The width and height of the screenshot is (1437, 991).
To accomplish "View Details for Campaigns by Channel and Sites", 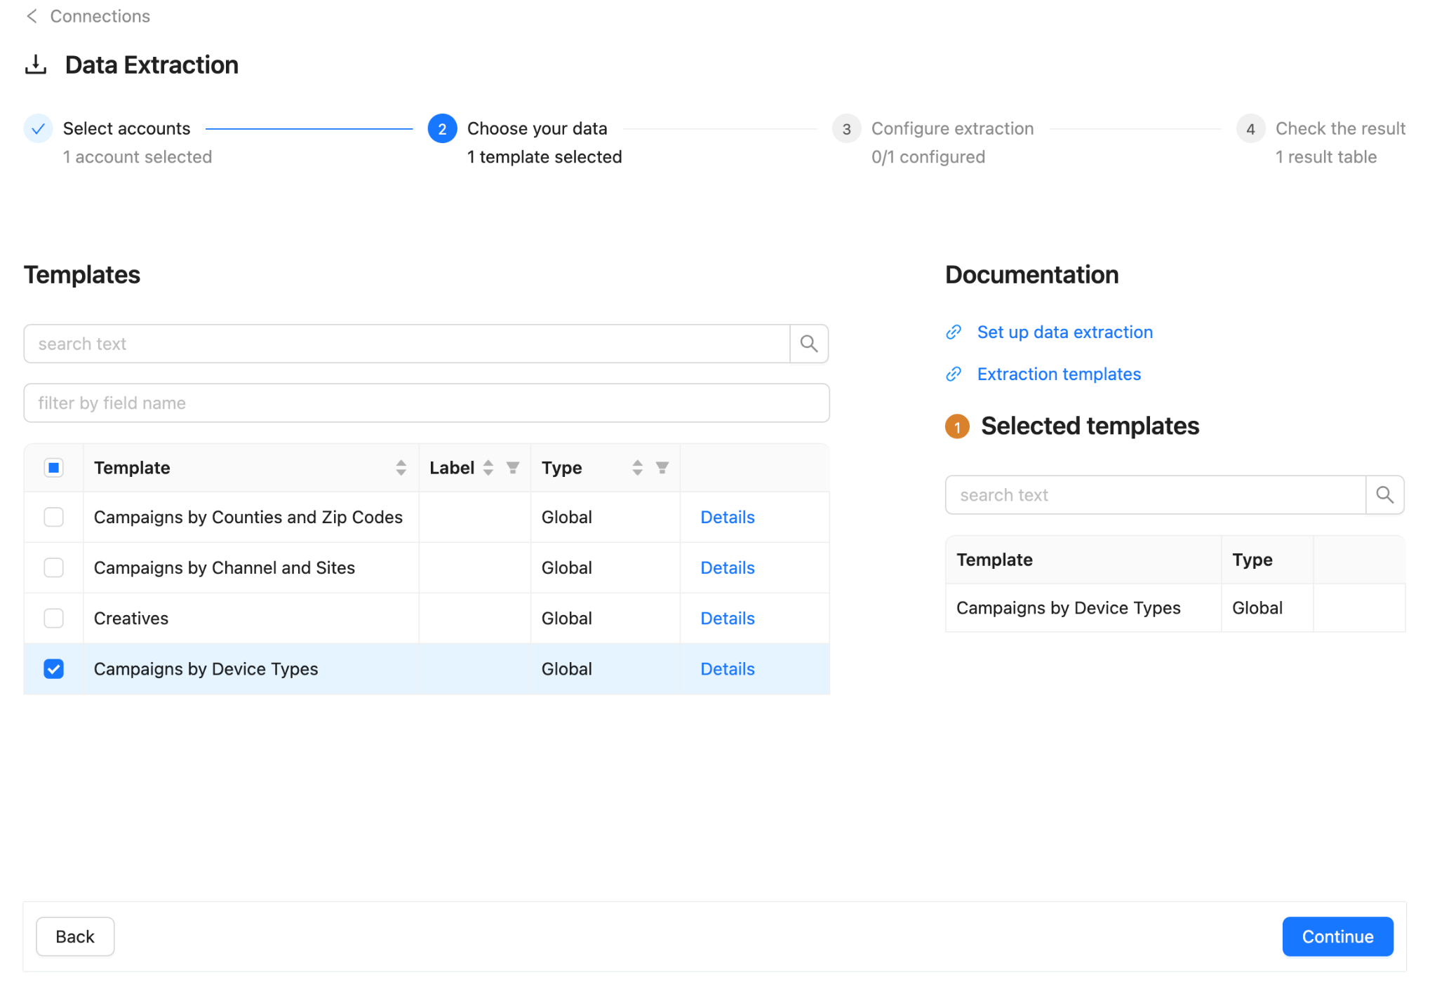I will [x=727, y=568].
